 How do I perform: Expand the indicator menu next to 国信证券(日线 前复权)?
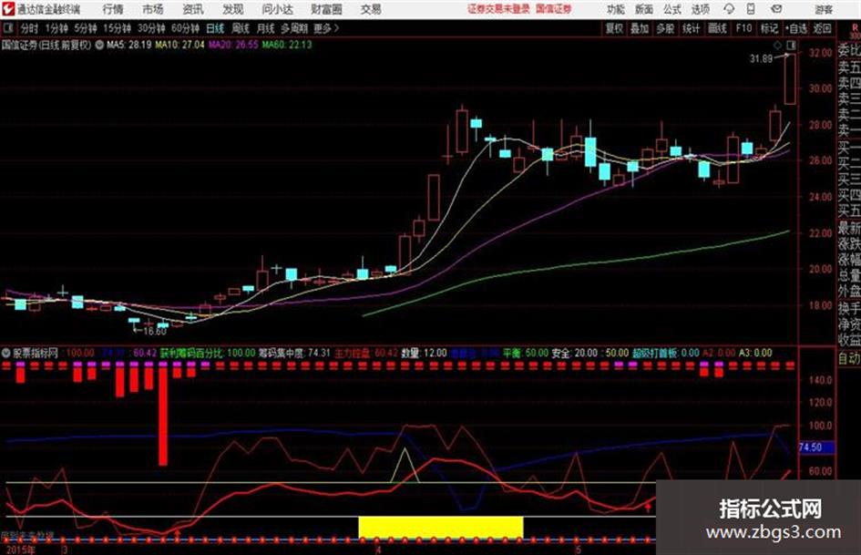click(x=99, y=45)
